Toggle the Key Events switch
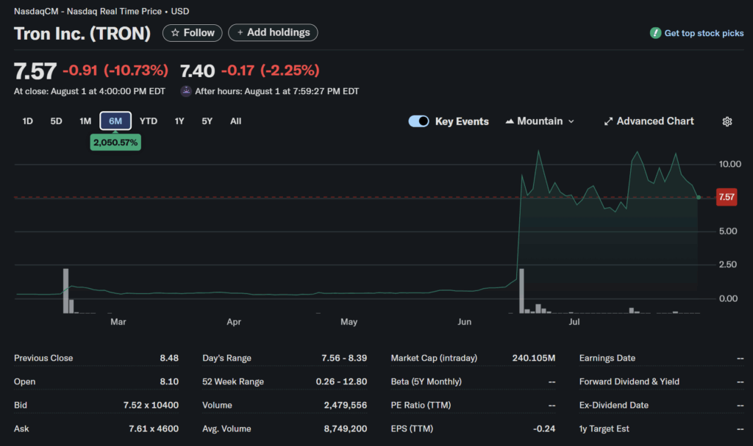The height and width of the screenshot is (446, 753). pos(418,121)
